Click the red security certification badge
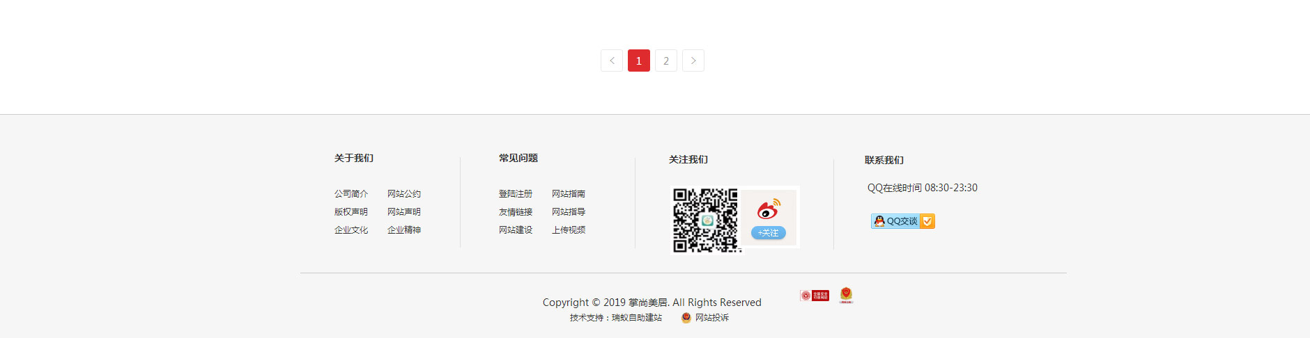Image resolution: width=1310 pixels, height=338 pixels. pos(815,296)
